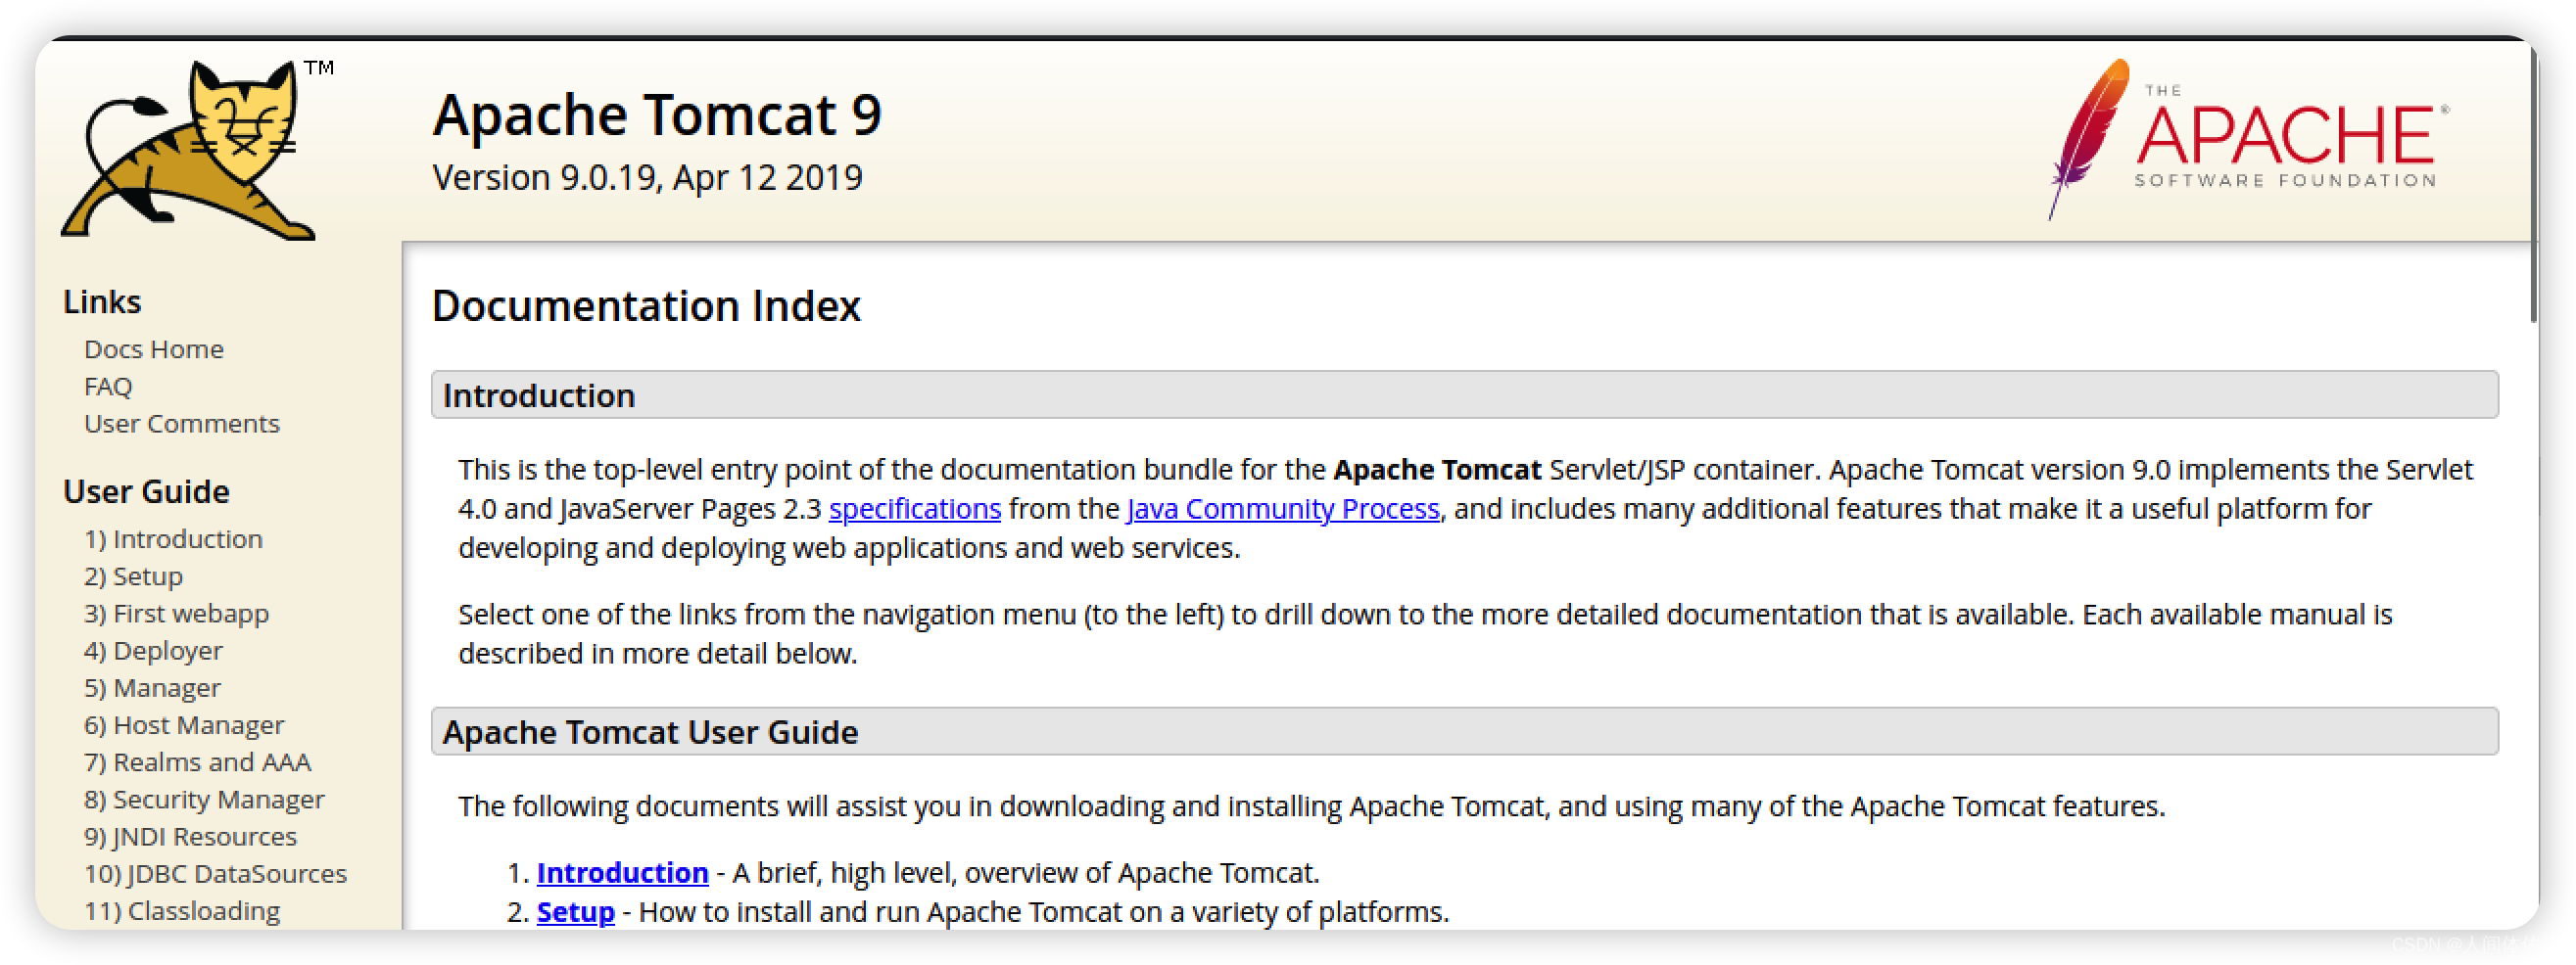2576x965 pixels.
Task: Follow the Java Community Process hyperlink
Action: coord(1283,509)
